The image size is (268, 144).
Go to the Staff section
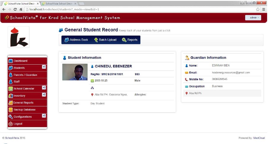[17, 81]
